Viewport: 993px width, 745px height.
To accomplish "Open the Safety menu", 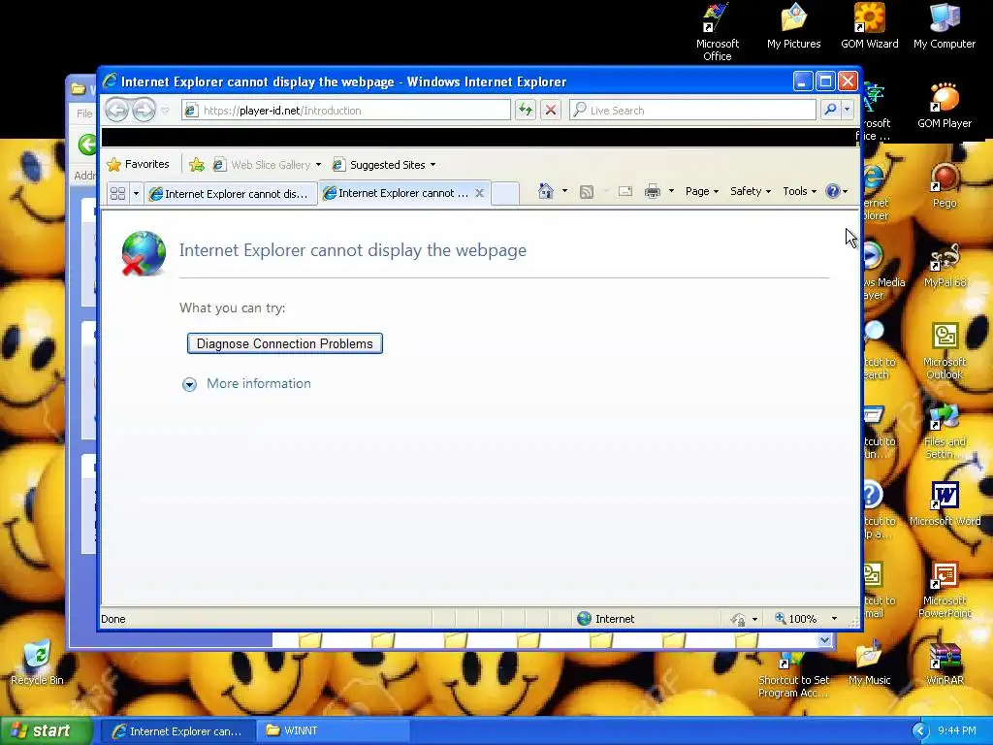I will point(751,191).
